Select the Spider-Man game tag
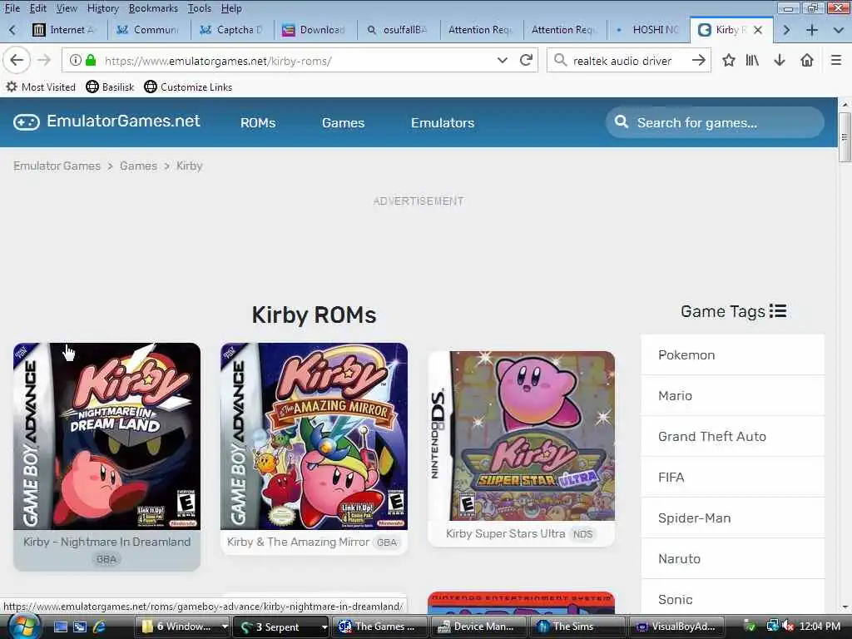The width and height of the screenshot is (852, 639). (732, 518)
